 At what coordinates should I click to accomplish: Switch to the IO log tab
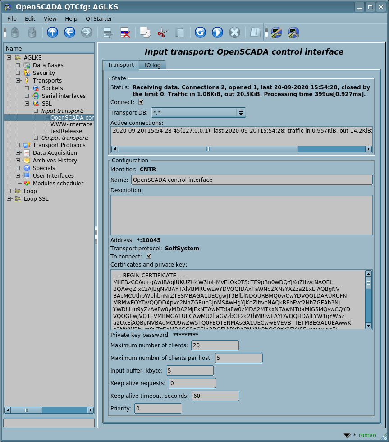pos(152,65)
